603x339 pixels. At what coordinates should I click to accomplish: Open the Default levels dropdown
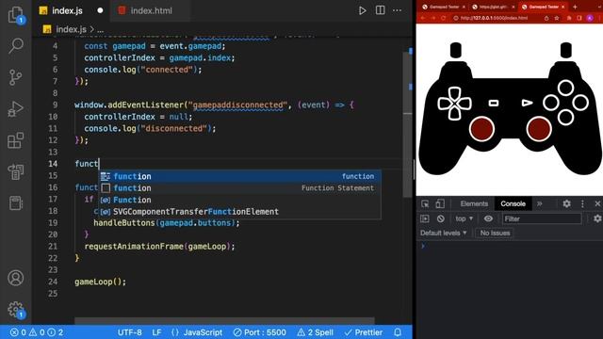(443, 233)
